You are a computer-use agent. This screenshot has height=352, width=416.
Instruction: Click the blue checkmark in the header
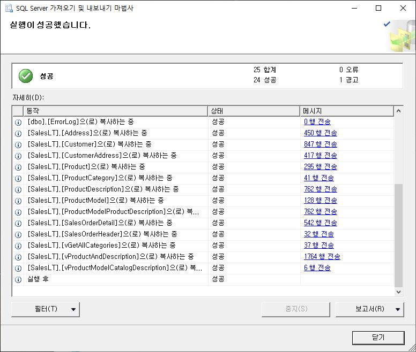[387, 24]
